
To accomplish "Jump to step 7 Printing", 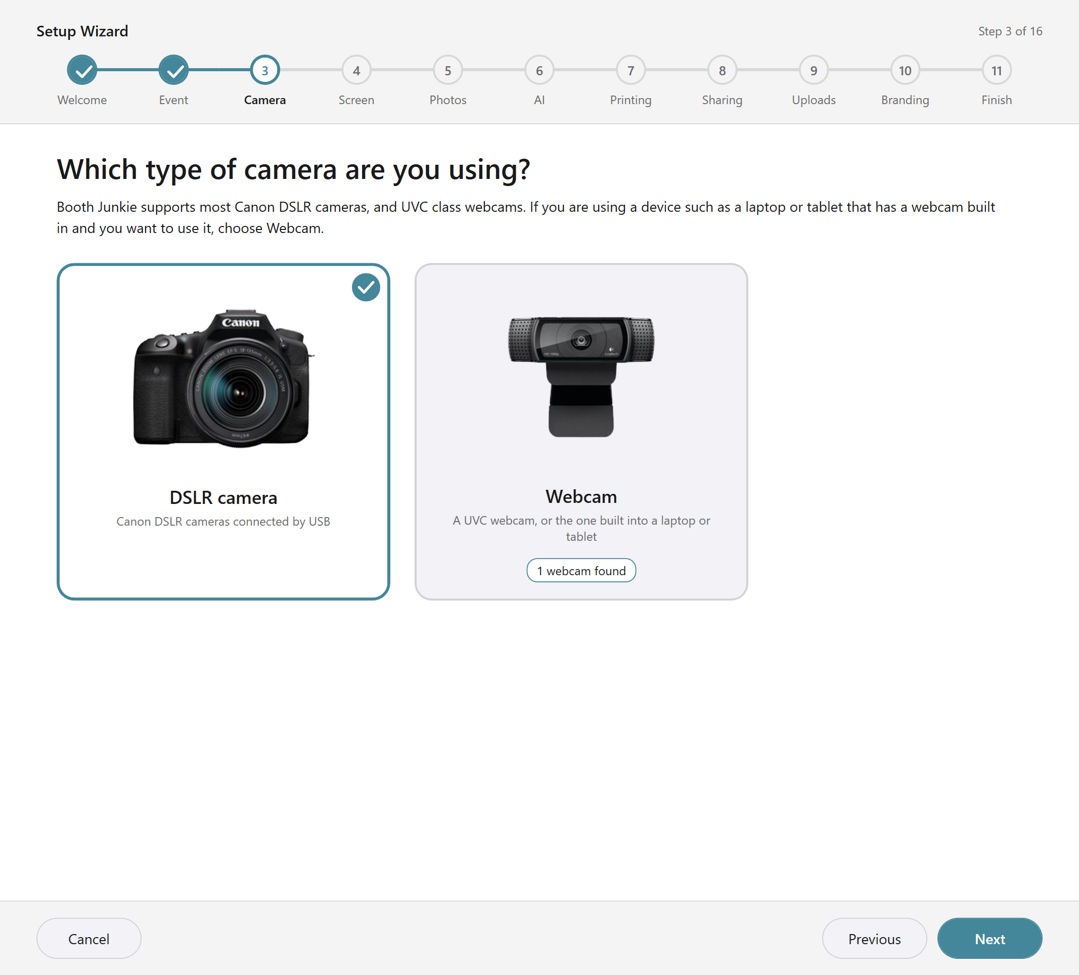I will click(x=631, y=70).
